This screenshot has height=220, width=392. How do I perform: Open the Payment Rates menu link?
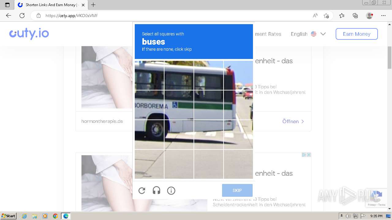(268, 34)
